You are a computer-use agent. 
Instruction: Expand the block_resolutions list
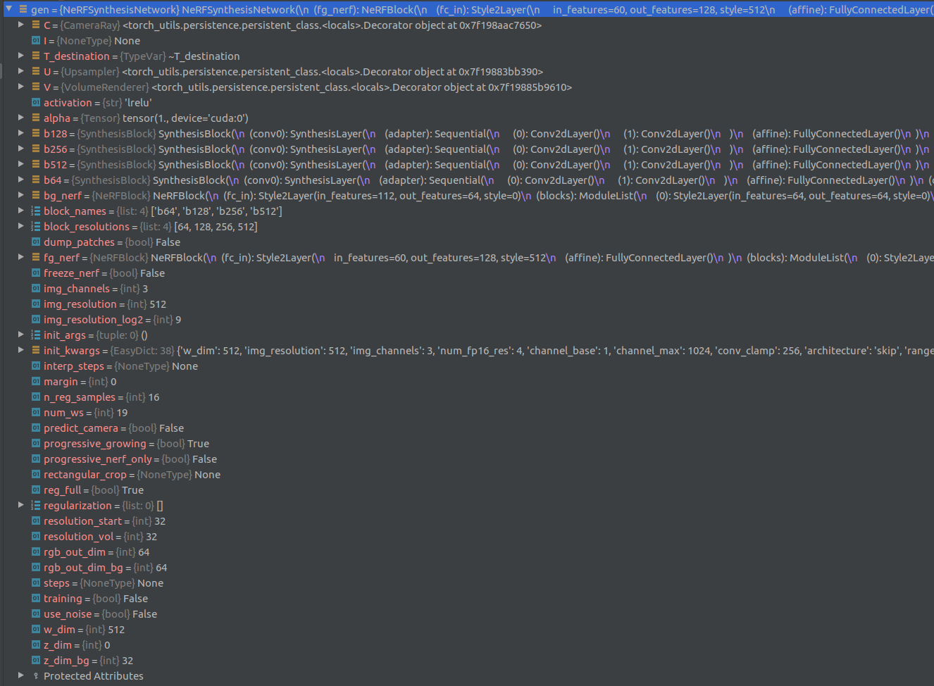tap(20, 226)
